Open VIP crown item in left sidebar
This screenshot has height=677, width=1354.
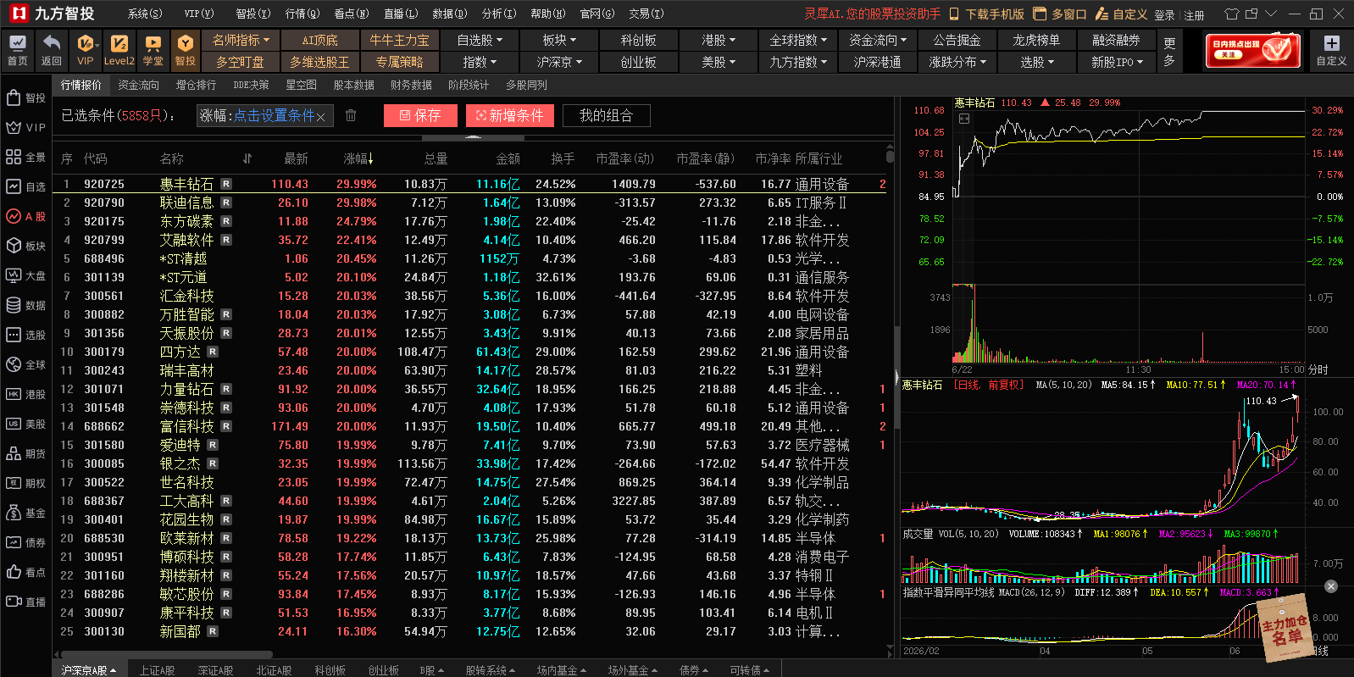25,127
